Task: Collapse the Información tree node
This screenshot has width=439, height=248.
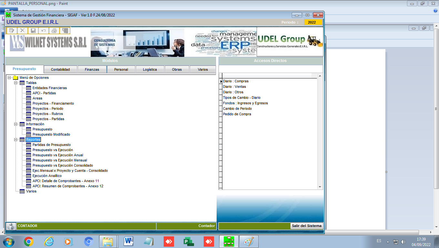Action: [15, 124]
